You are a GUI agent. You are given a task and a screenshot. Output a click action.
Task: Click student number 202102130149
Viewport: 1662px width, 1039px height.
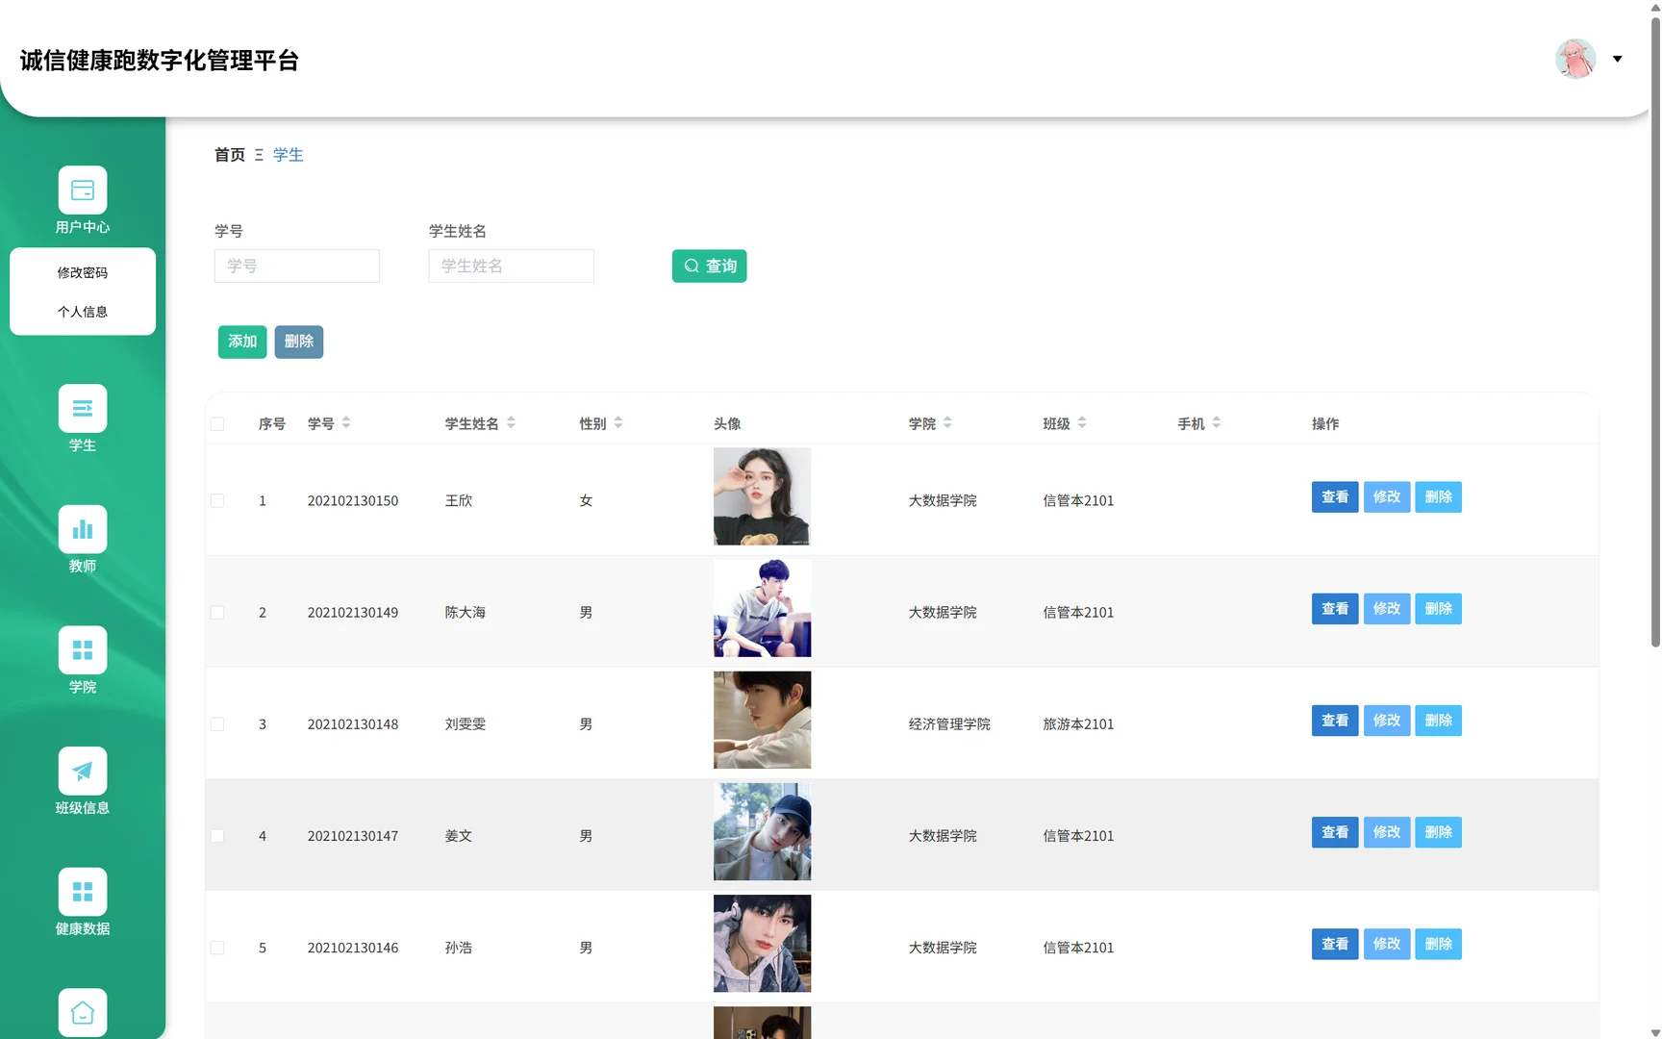(x=353, y=613)
